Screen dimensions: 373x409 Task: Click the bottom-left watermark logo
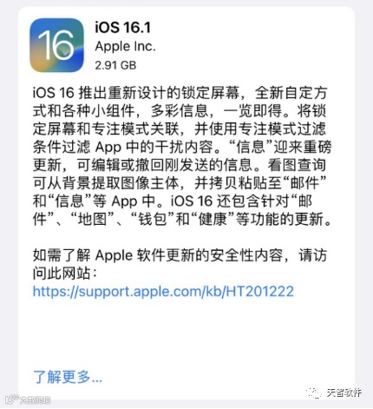click(x=28, y=399)
